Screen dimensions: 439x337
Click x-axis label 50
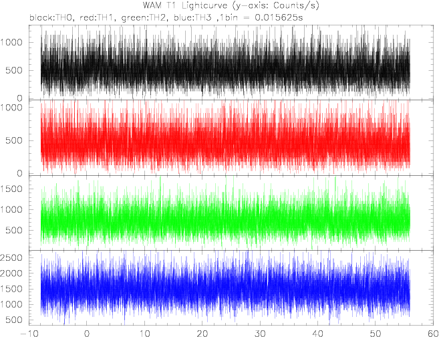click(376, 334)
